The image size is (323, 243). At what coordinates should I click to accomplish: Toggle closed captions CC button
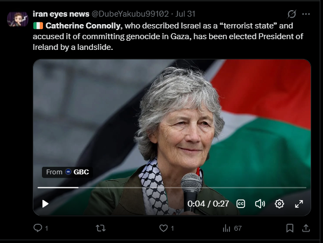[x=241, y=204]
